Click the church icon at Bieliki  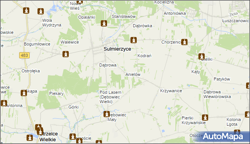coord(202,56)
